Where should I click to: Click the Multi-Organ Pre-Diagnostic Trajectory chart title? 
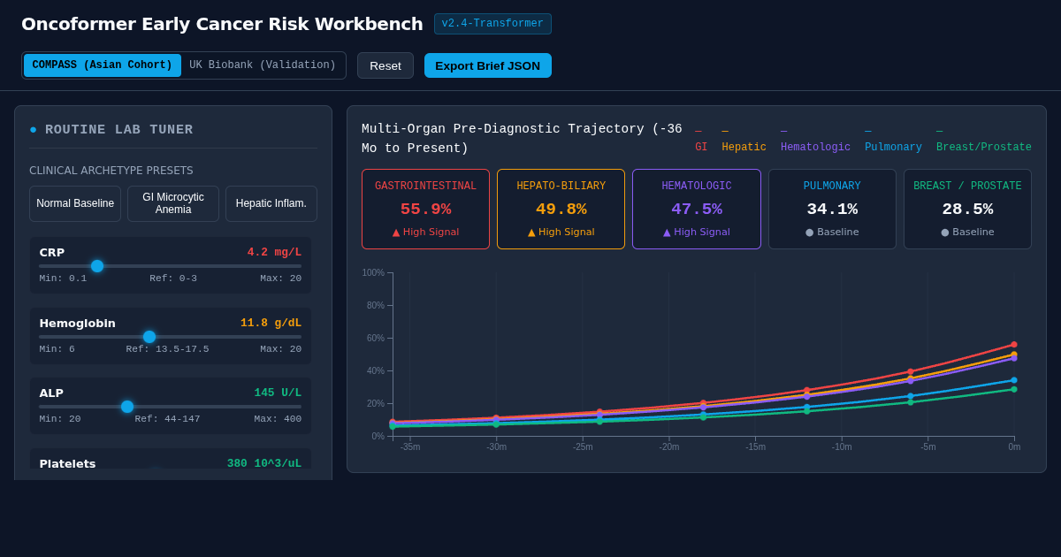pyautogui.click(x=522, y=139)
